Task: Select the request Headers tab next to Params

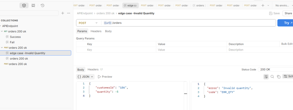Action: coord(96,31)
